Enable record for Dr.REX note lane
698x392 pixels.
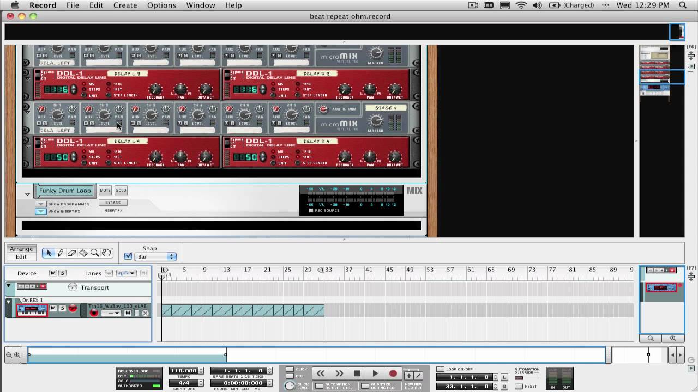click(94, 313)
